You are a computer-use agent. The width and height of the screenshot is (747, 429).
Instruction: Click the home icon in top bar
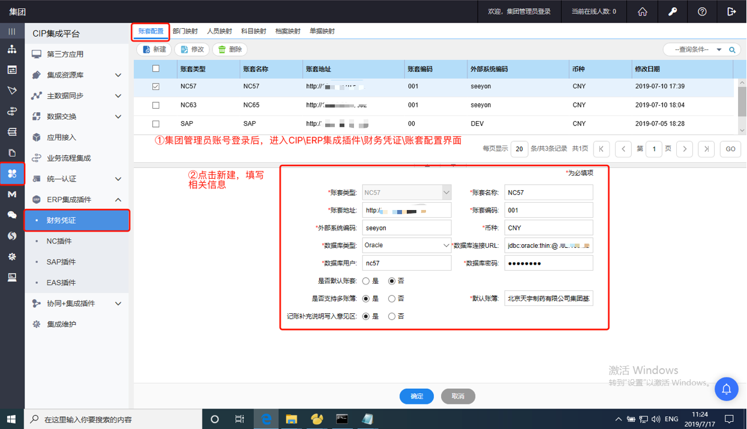point(643,11)
